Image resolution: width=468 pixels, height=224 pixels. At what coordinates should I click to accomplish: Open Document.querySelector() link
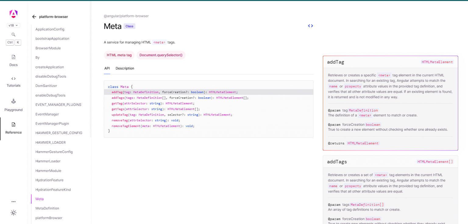click(x=161, y=55)
